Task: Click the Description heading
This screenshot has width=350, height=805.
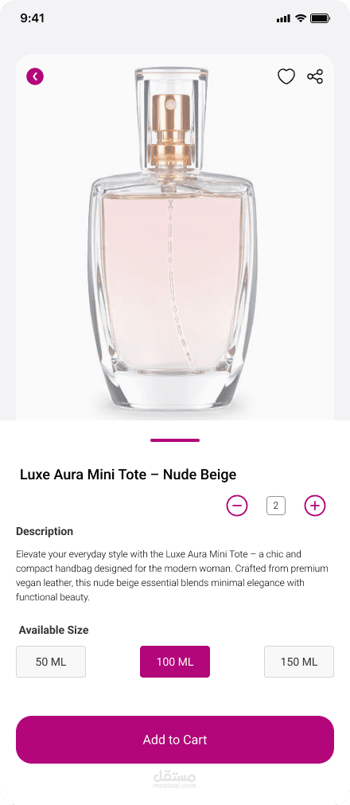Action: [x=45, y=531]
